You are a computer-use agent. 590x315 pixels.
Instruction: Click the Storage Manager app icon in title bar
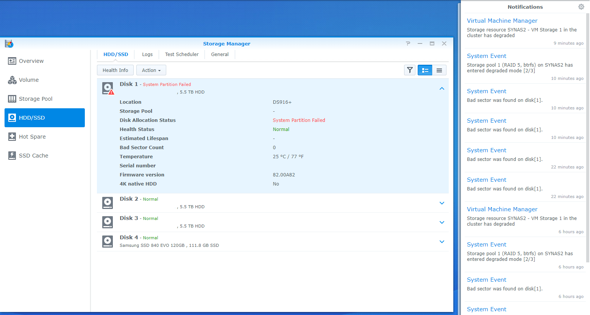9,44
